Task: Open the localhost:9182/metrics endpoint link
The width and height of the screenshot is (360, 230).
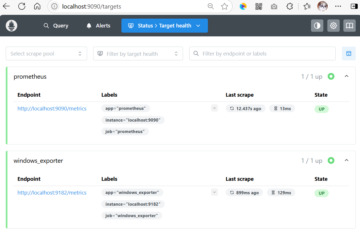Action: coord(52,193)
